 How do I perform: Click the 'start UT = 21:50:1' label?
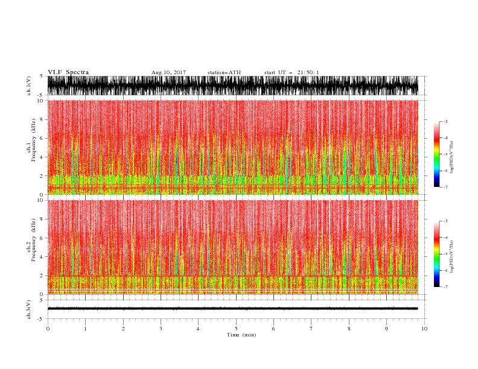point(292,72)
